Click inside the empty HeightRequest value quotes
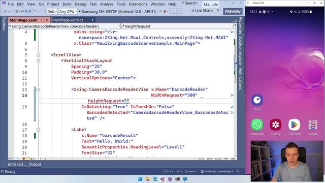The width and height of the screenshot is (325, 183). [126, 101]
